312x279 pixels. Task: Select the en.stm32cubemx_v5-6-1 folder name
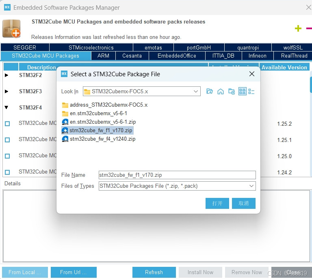coord(98,114)
